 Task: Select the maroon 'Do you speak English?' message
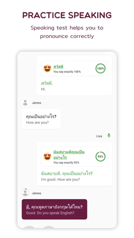tap(54, 209)
